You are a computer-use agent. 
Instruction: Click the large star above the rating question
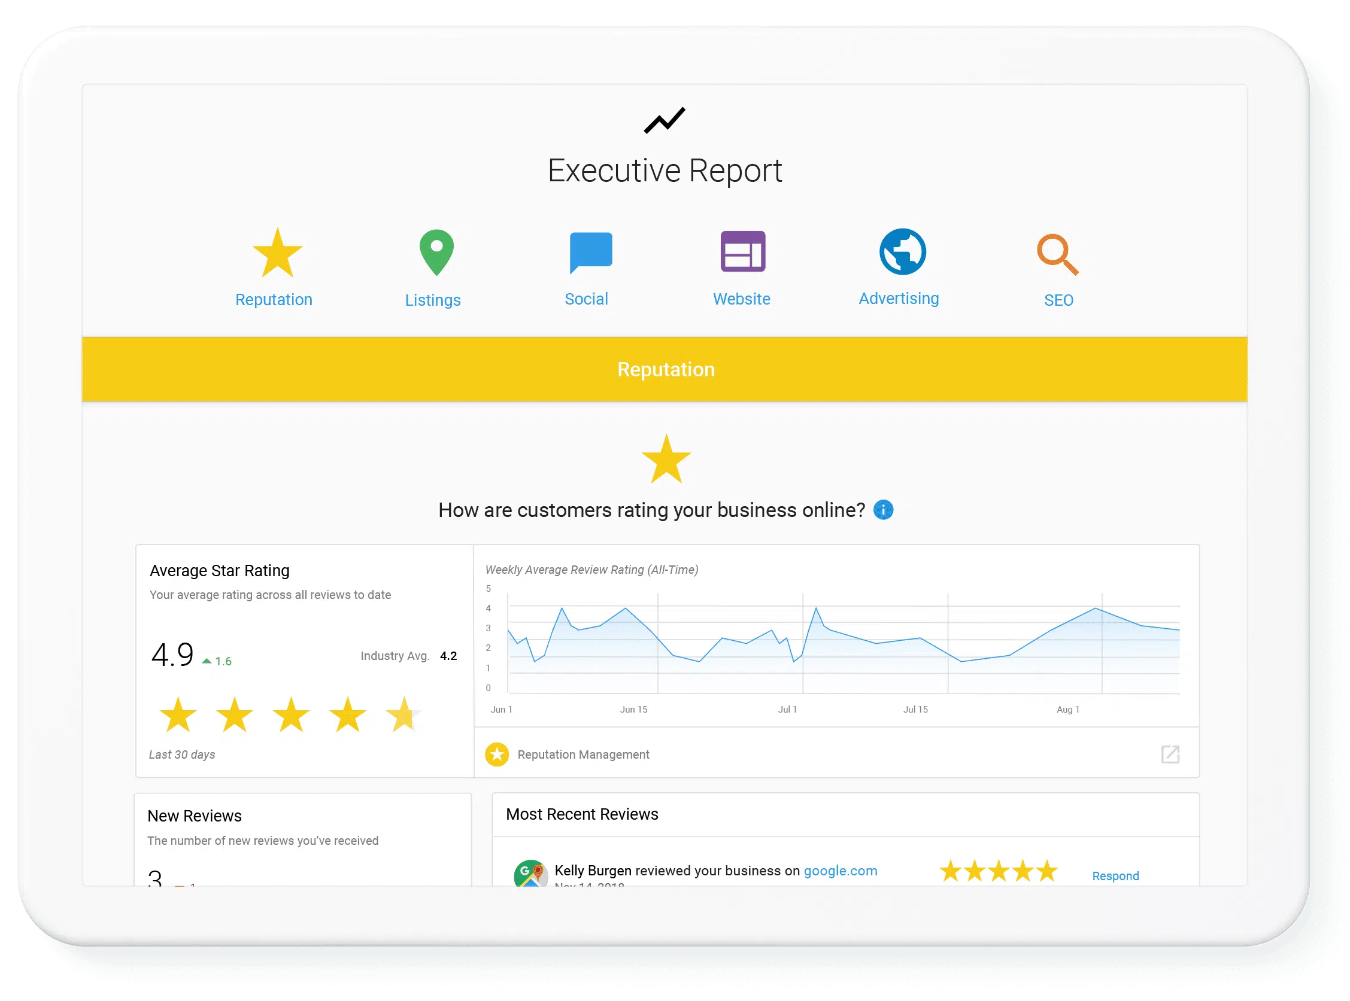[x=666, y=460]
